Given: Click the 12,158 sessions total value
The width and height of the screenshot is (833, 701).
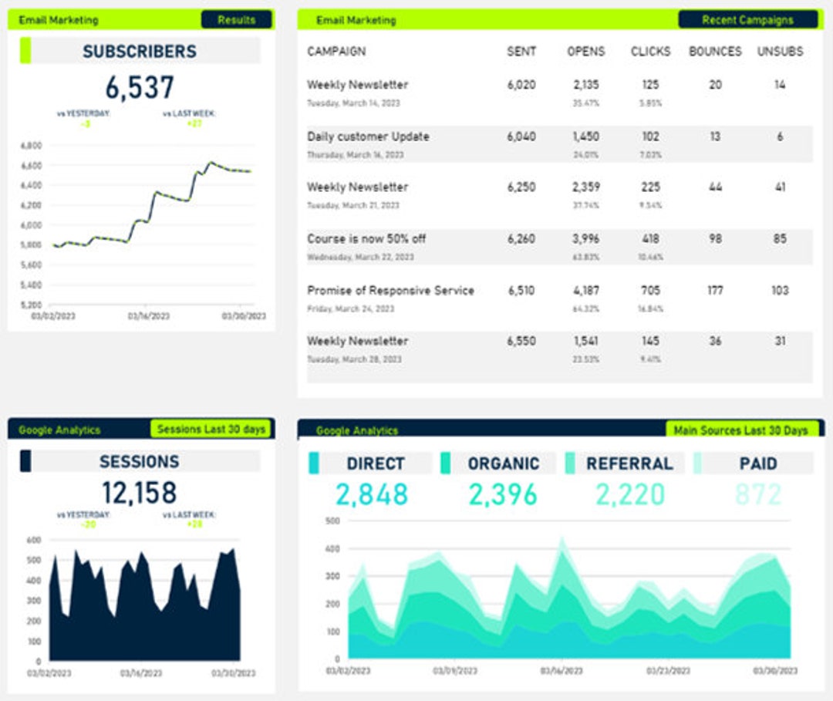Looking at the screenshot, I should [x=139, y=493].
